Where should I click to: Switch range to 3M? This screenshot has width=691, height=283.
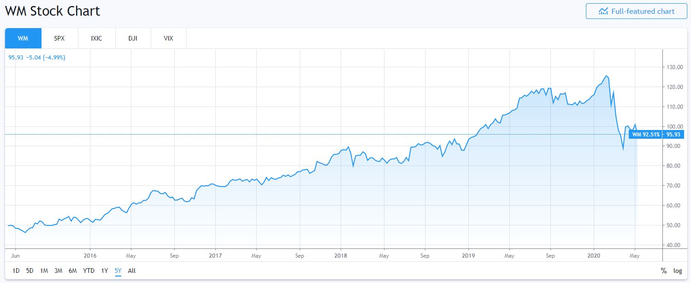click(x=59, y=271)
